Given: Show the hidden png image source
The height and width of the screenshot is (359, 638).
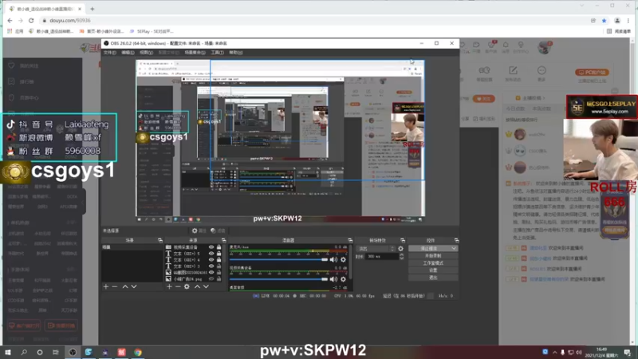Looking at the screenshot, I should tap(211, 278).
